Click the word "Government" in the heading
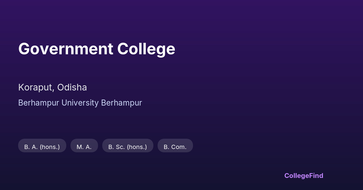Viewport: 363px width, 190px height. coord(66,49)
